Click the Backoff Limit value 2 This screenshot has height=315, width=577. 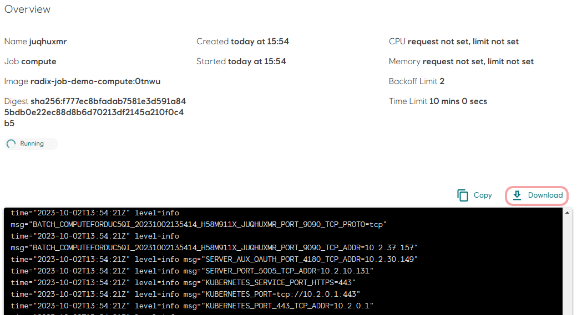pos(442,81)
